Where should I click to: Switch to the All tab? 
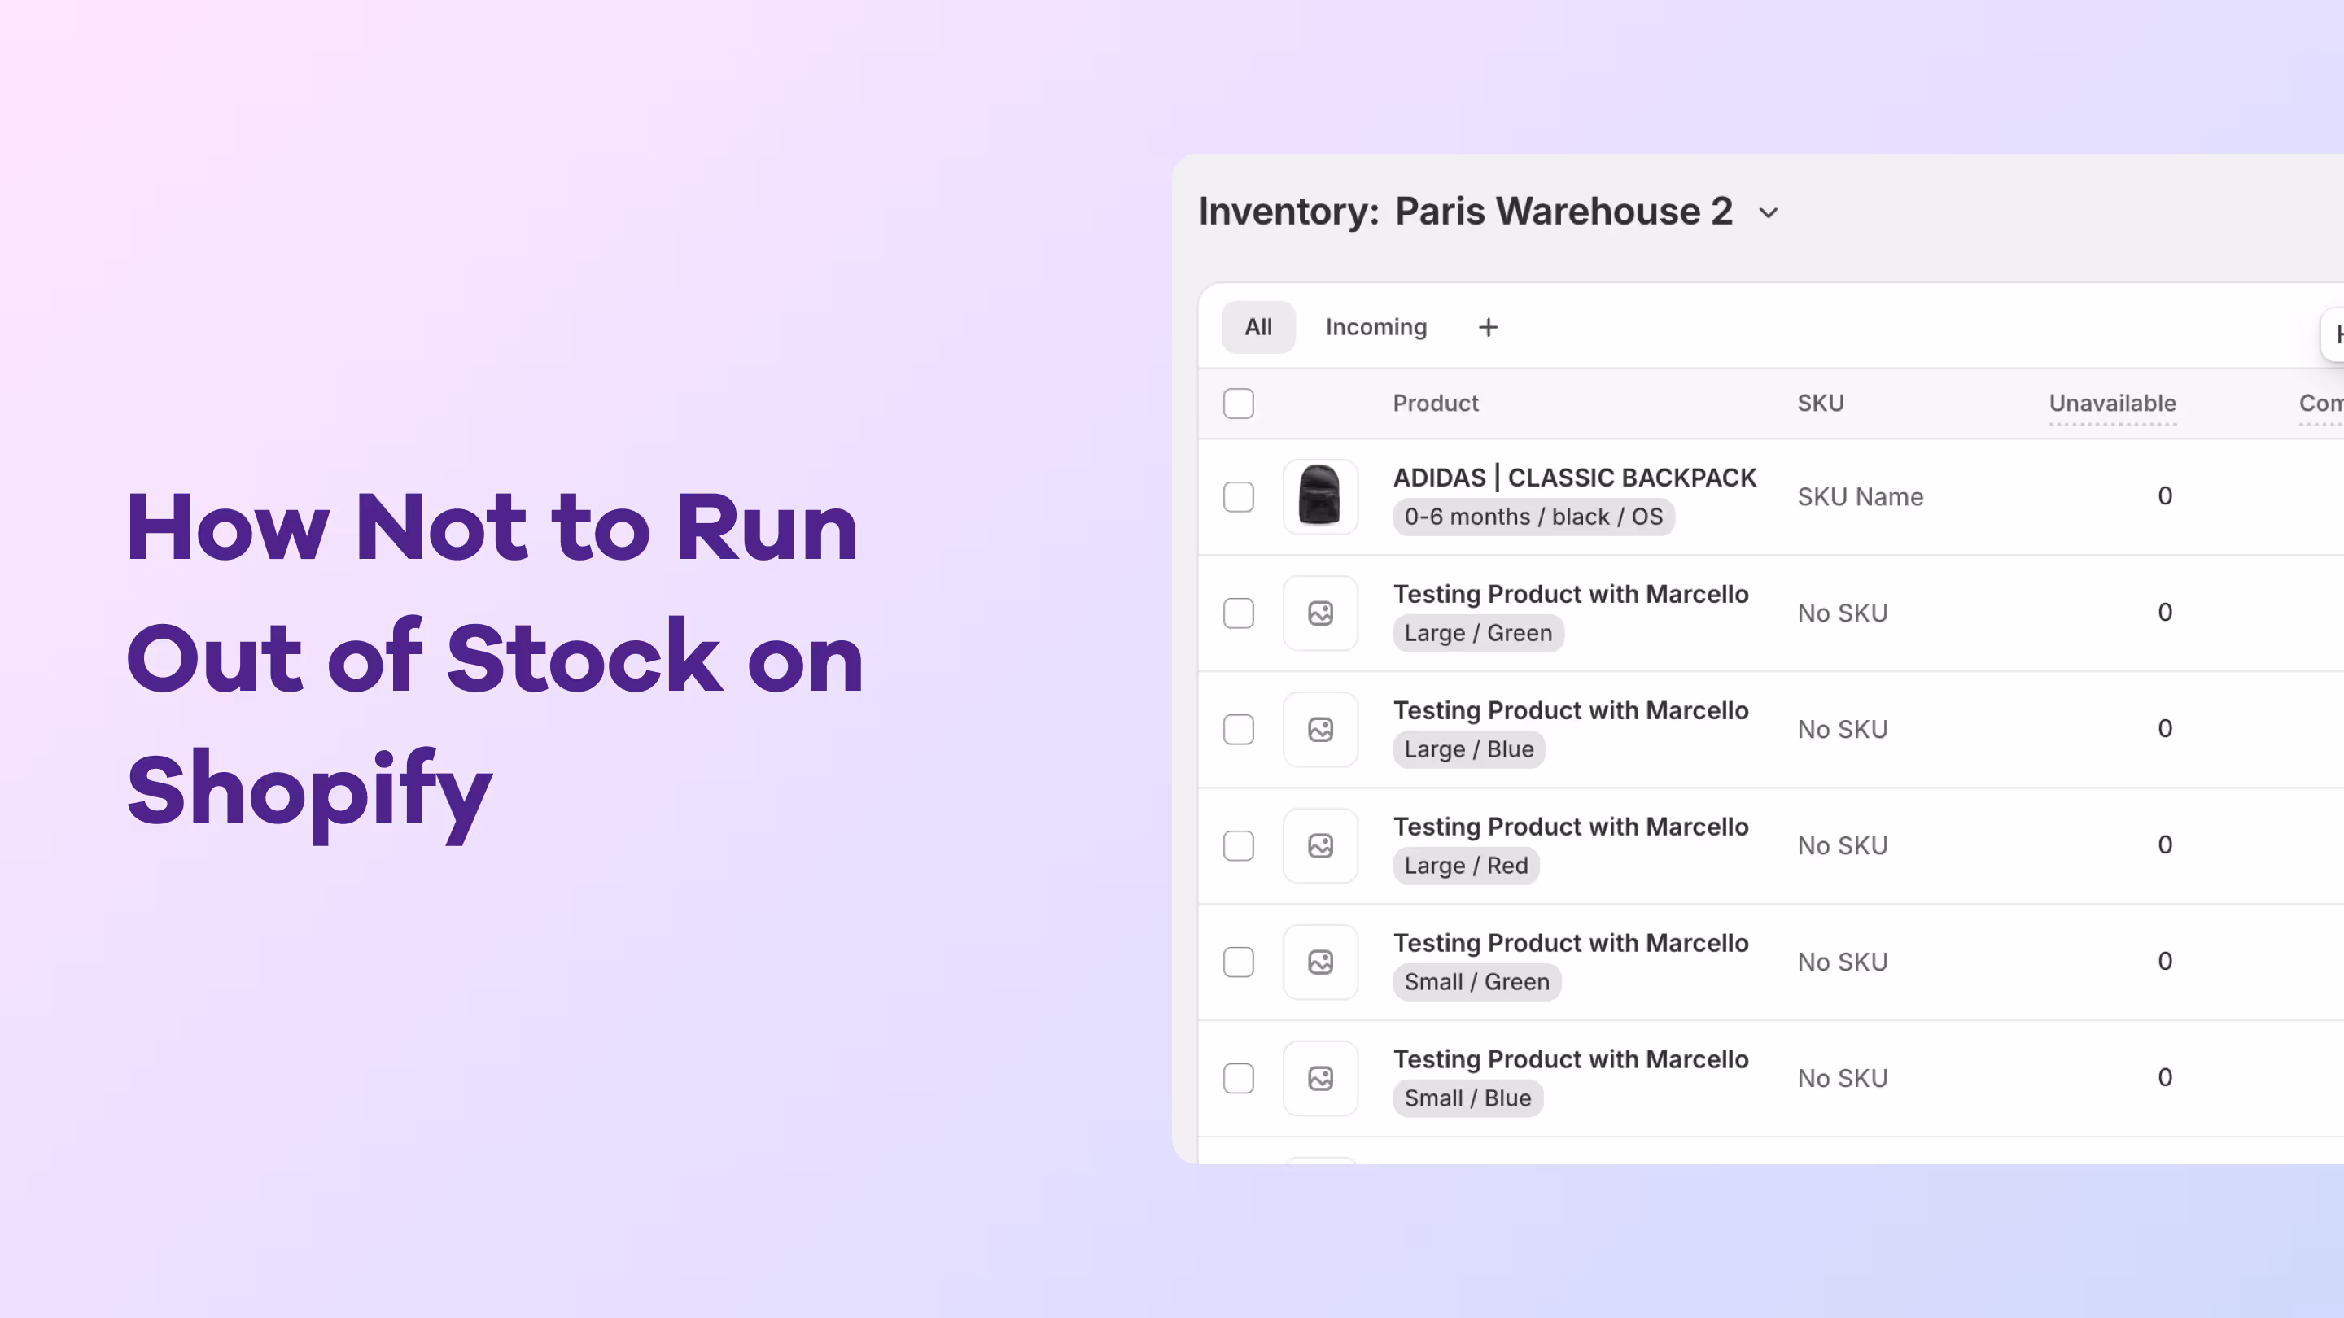[1257, 327]
